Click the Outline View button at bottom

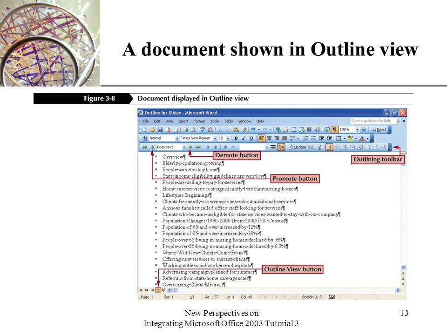click(158, 290)
